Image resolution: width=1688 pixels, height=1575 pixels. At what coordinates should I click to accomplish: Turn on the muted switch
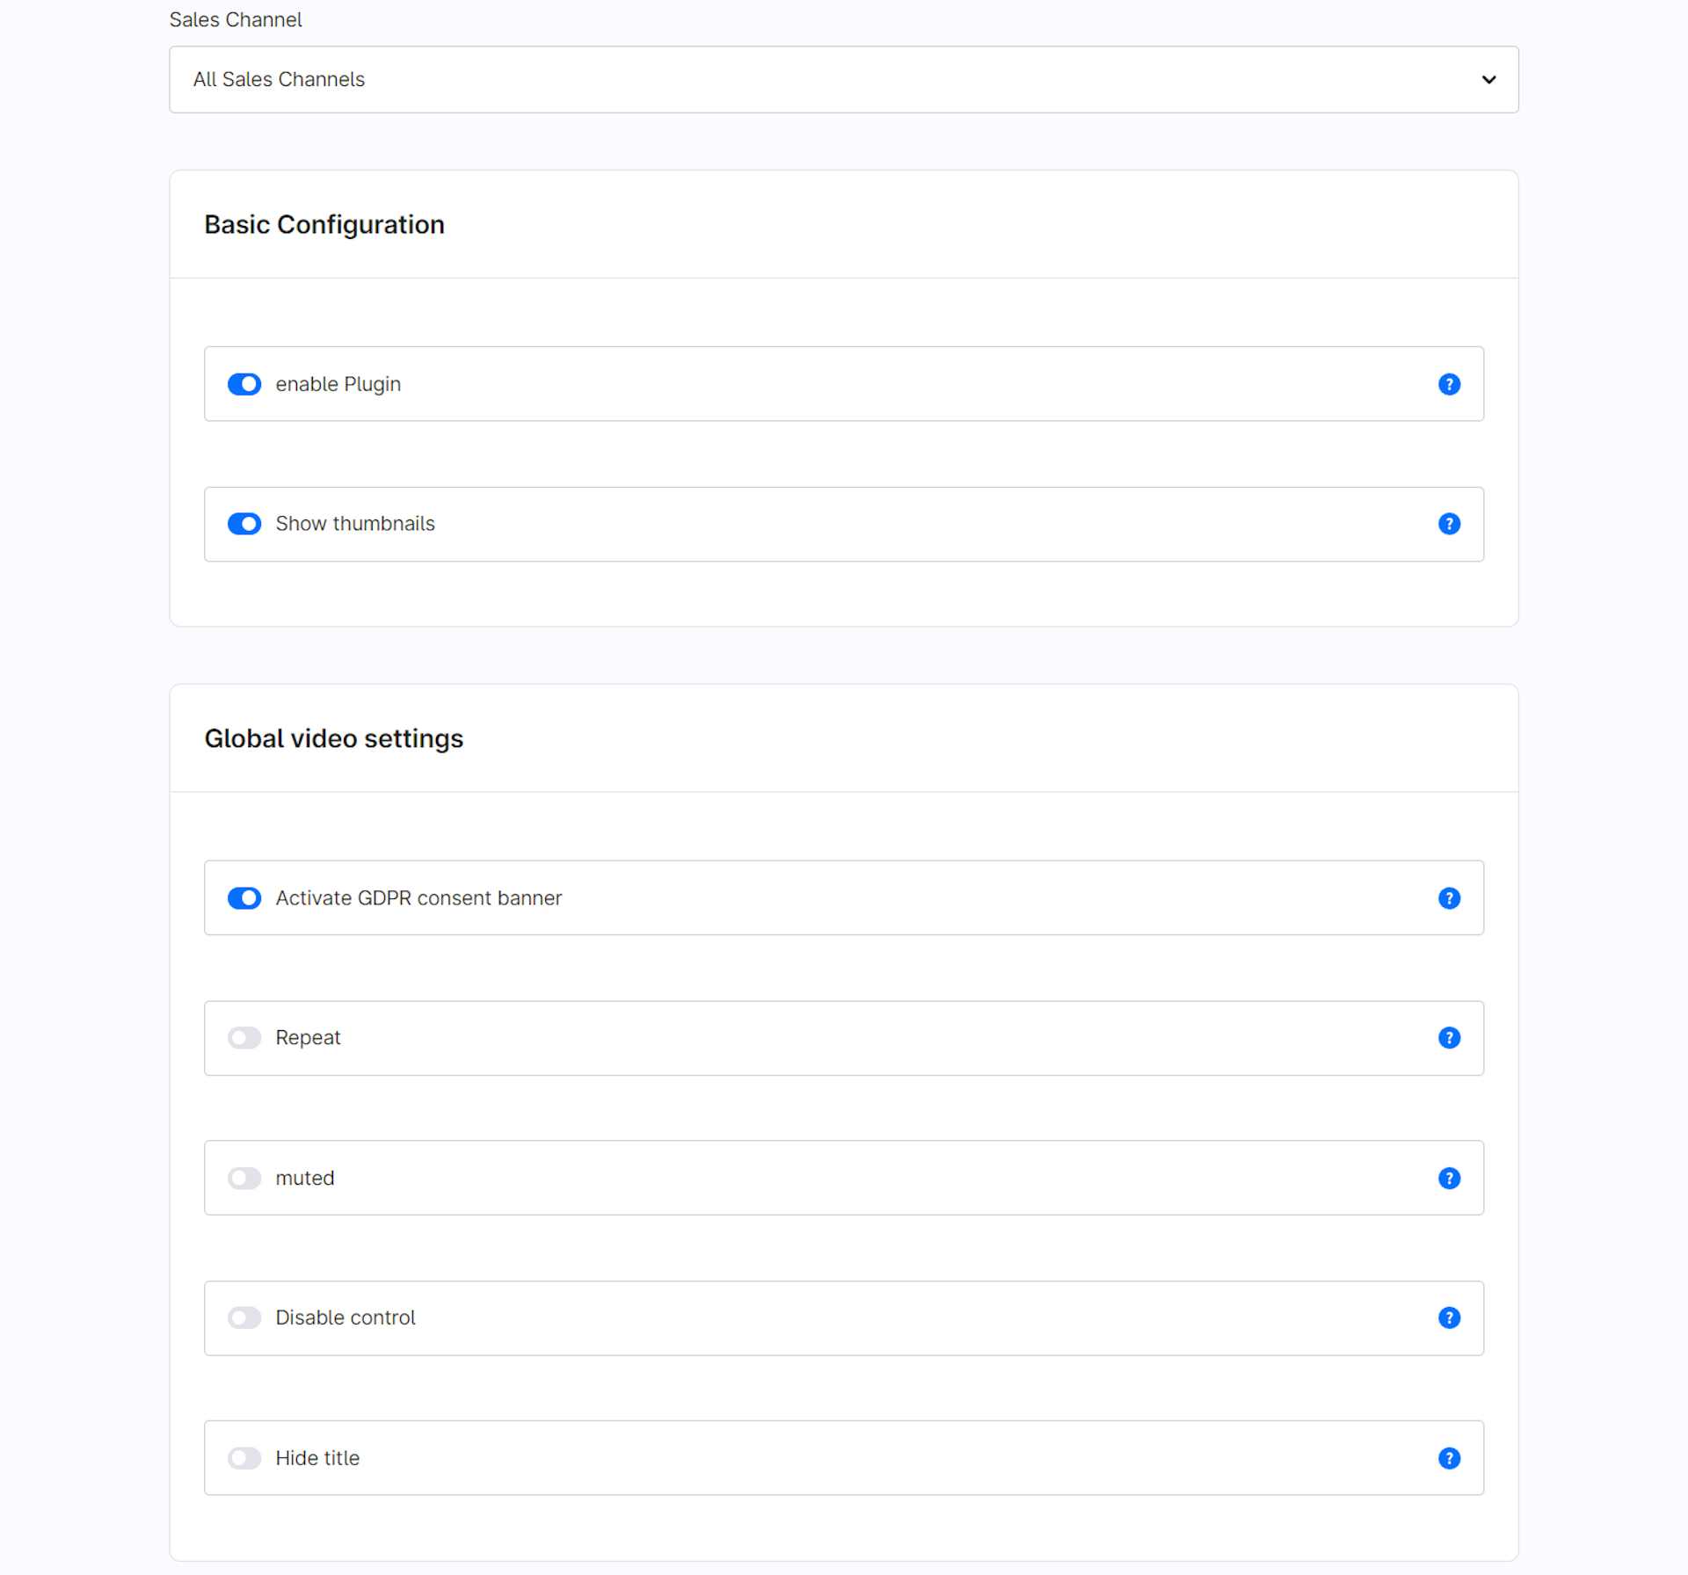[x=244, y=1178]
